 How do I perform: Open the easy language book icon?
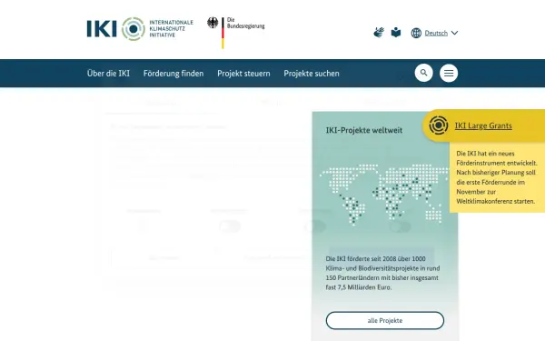pyautogui.click(x=396, y=33)
